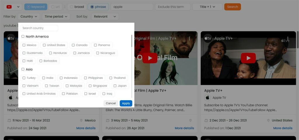This screenshot has width=299, height=140.
Task: Select the keyword radio option
Action: coord(36,7)
